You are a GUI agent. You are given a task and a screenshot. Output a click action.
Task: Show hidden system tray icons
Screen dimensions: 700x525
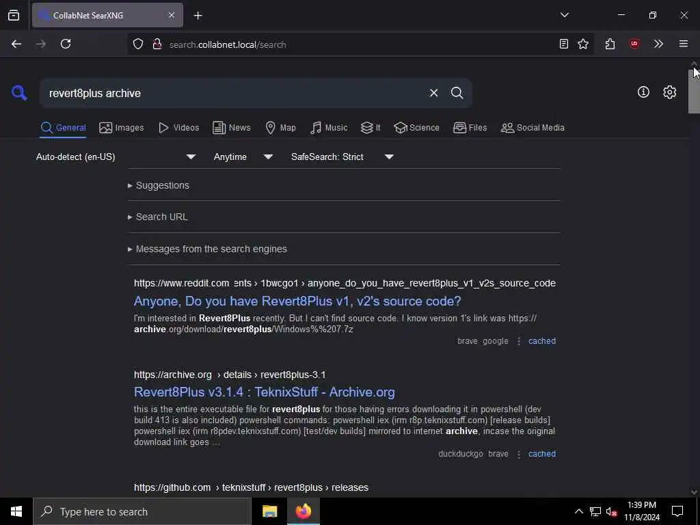click(x=578, y=511)
